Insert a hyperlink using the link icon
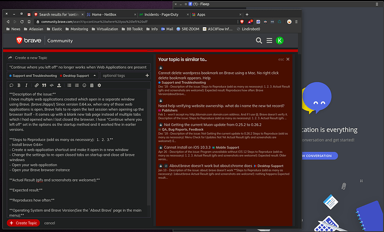 37,85
